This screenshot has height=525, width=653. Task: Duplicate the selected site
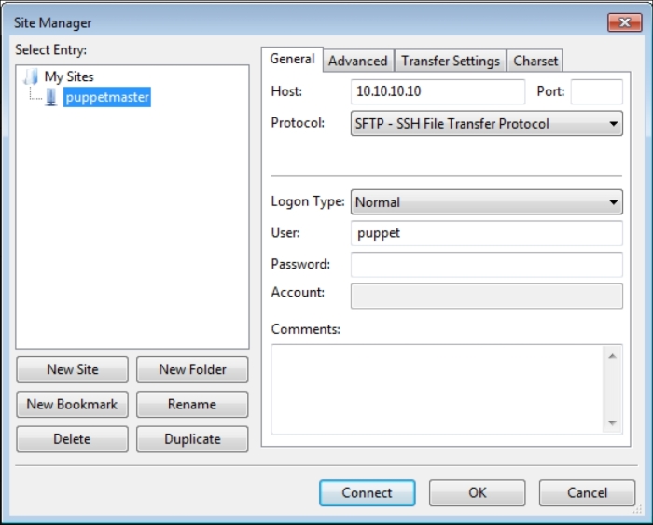tap(192, 438)
